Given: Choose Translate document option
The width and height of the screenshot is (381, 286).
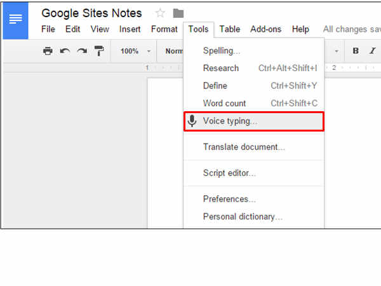Looking at the screenshot, I should 253,147.
